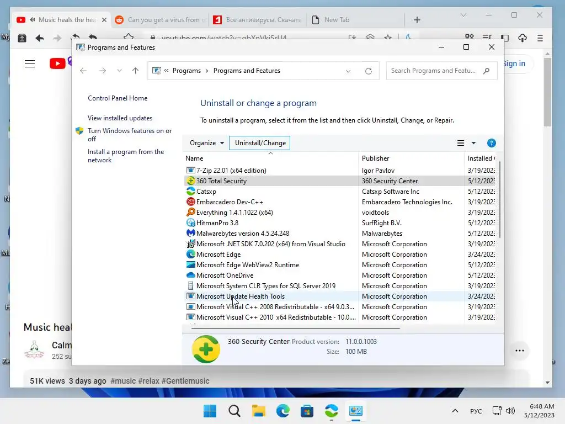Image resolution: width=565 pixels, height=424 pixels.
Task: Click the 7-Zip 22.01 program icon
Action: (x=190, y=170)
